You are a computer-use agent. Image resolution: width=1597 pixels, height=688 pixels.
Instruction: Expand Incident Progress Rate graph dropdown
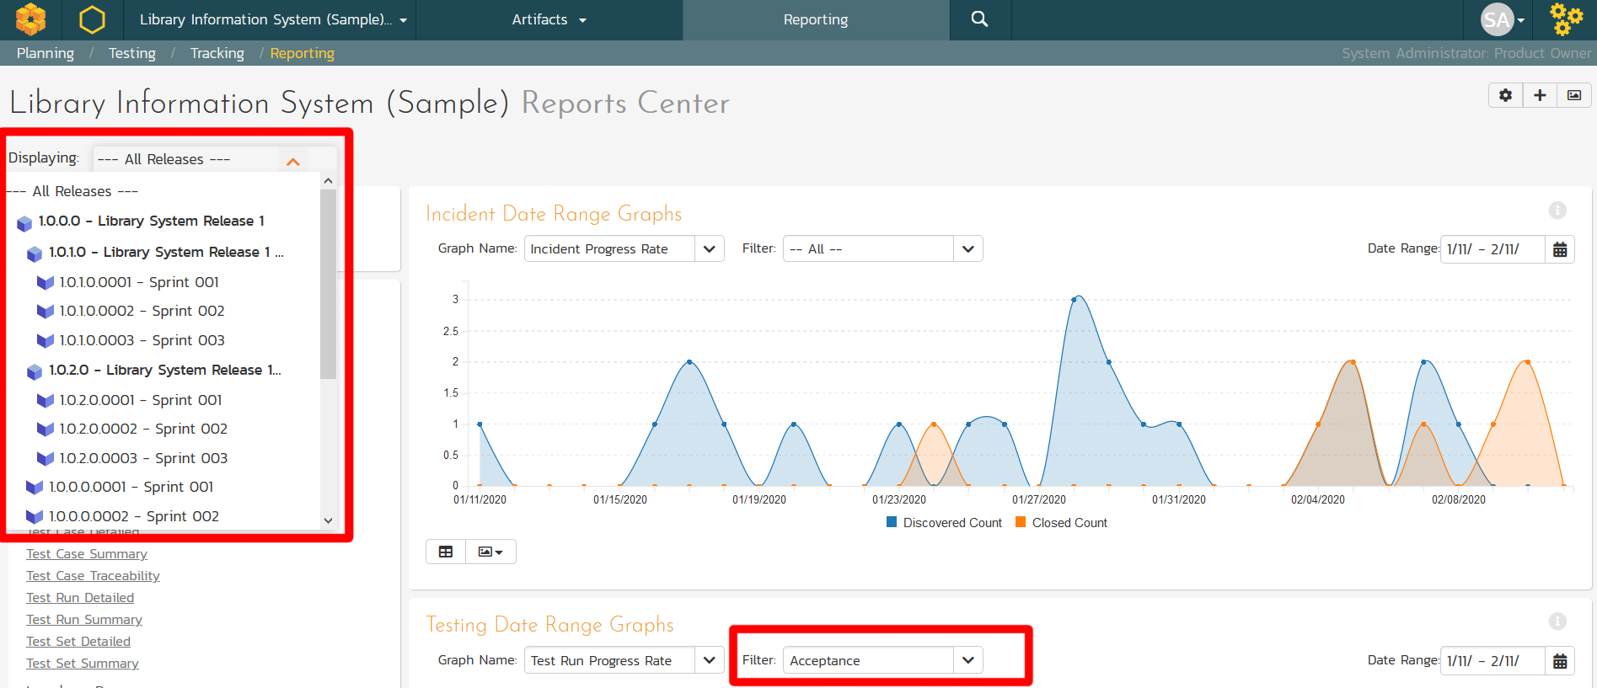point(709,249)
